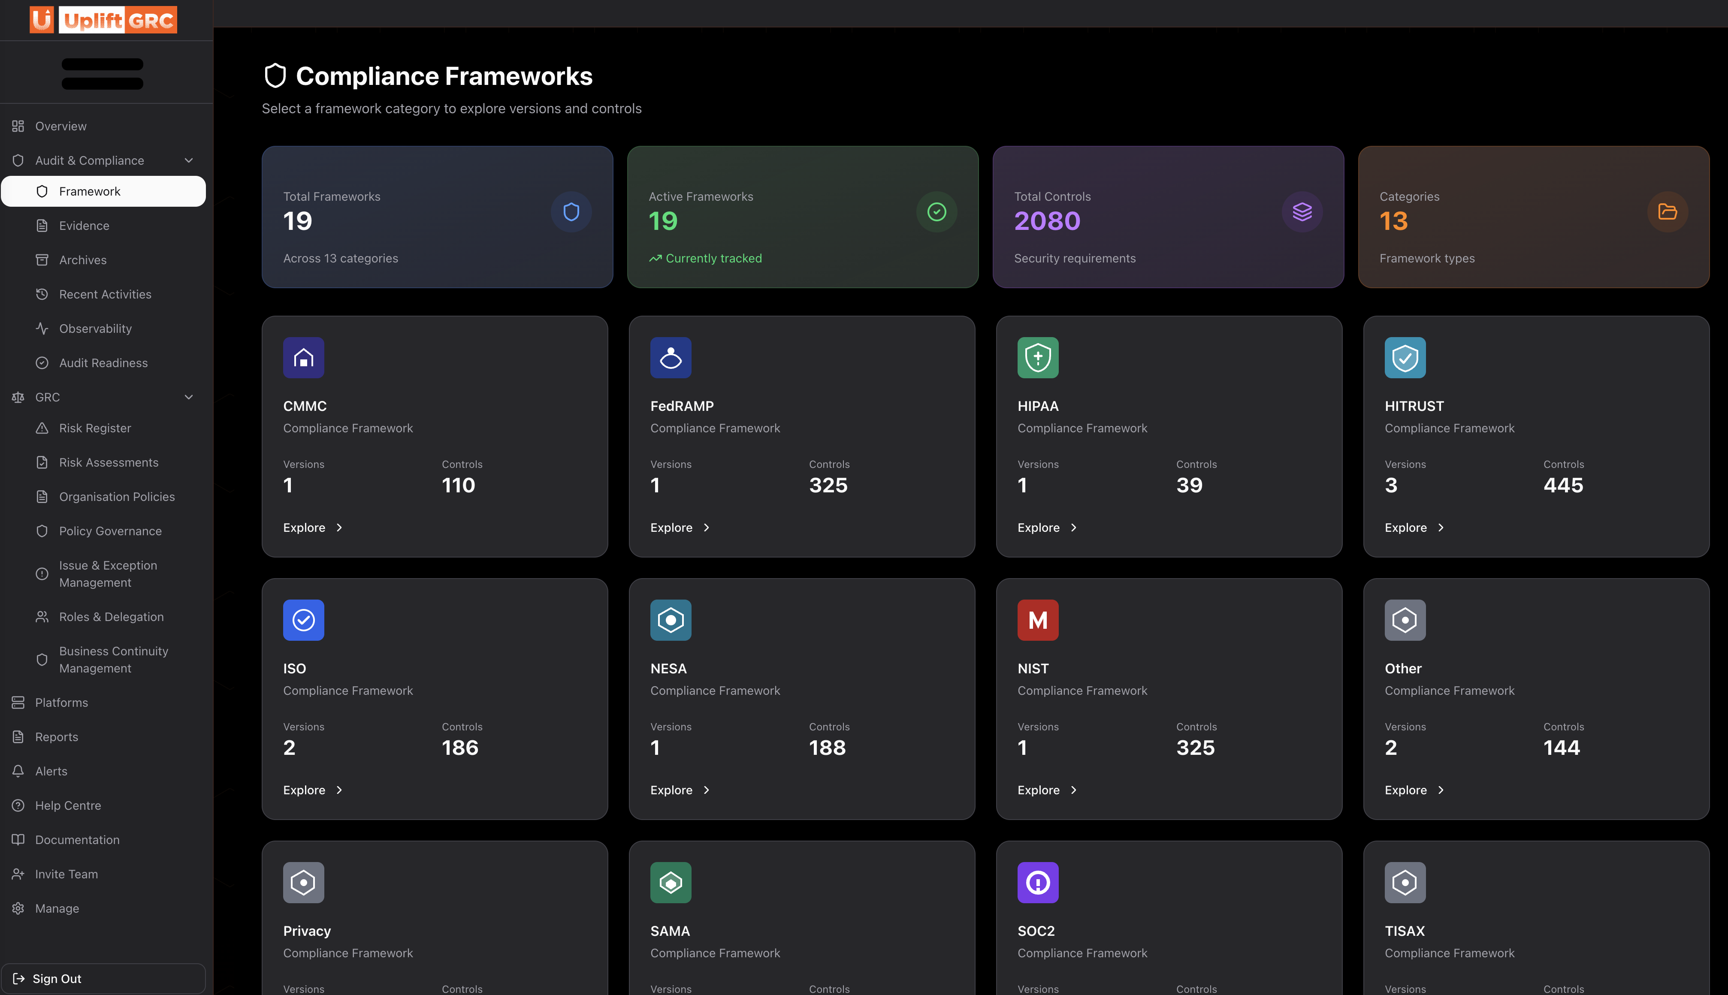Click the Sign Out button
This screenshot has height=995, width=1728.
[103, 979]
